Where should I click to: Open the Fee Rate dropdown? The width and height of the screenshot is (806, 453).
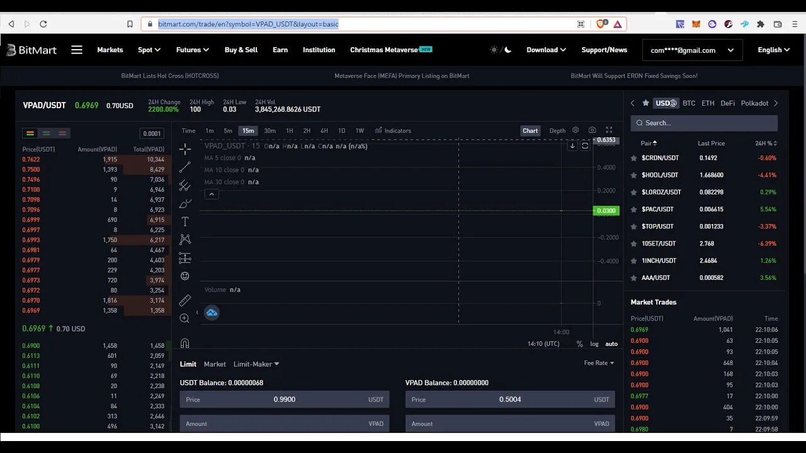[599, 363]
